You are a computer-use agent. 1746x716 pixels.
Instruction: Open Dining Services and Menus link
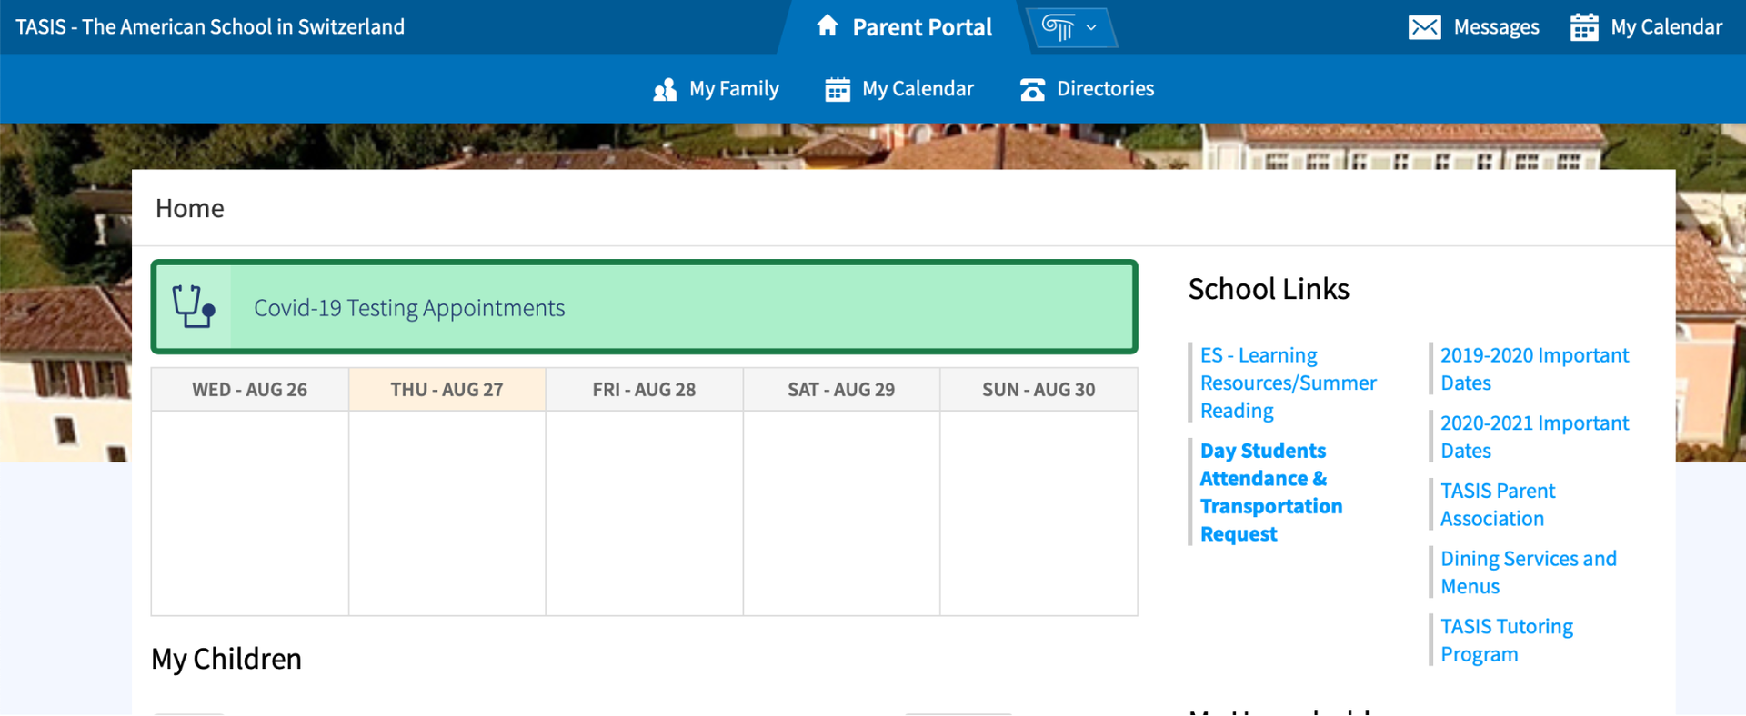tap(1529, 572)
